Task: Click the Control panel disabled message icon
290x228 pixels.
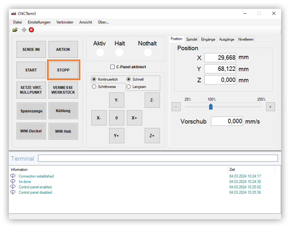Action: coord(13,192)
